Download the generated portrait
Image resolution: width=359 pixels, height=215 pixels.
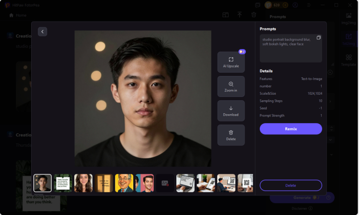coord(231,111)
